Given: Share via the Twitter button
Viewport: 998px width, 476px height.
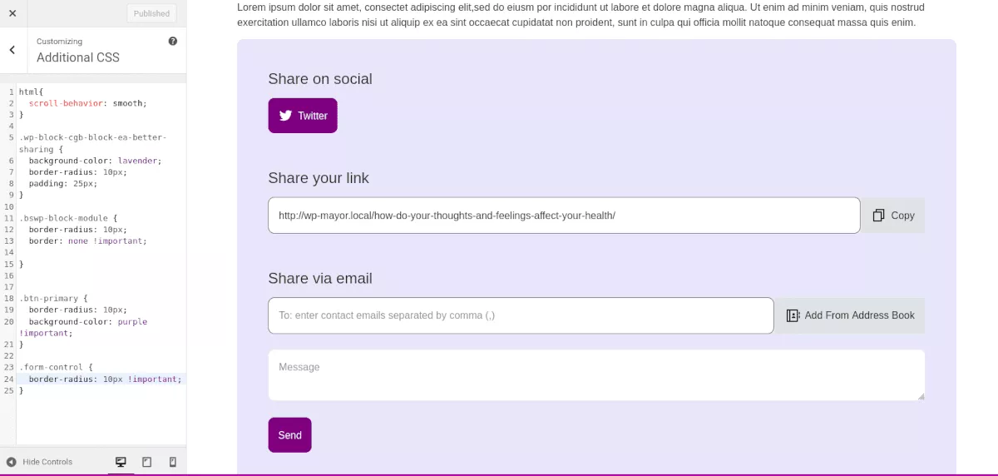Looking at the screenshot, I should [x=303, y=116].
